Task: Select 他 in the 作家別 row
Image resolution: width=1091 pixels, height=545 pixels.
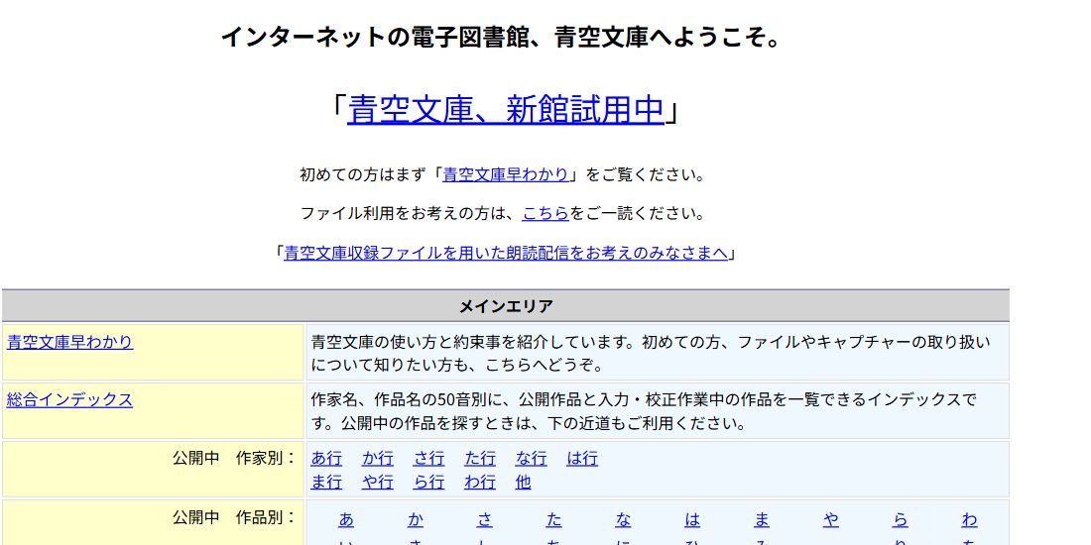Action: point(524,482)
